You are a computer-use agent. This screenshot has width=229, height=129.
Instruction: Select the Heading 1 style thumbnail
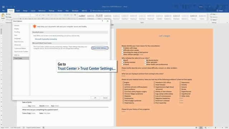116,17
